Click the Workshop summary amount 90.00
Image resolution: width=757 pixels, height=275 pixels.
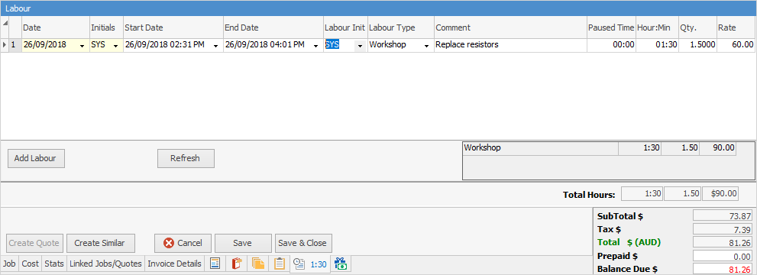[717, 148]
